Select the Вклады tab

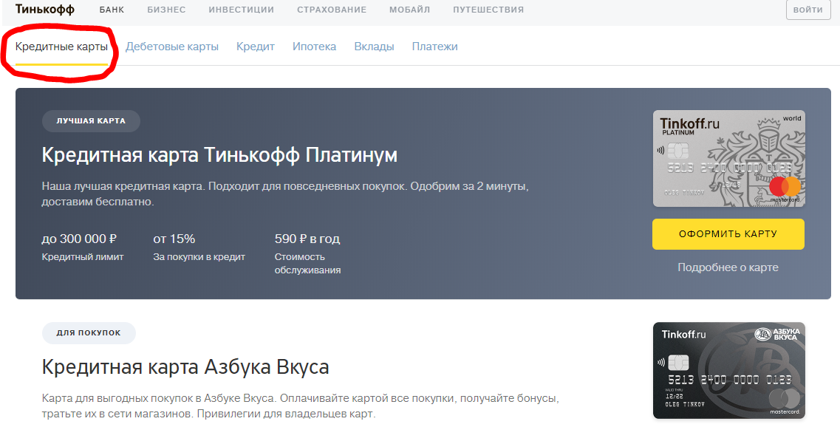point(374,47)
